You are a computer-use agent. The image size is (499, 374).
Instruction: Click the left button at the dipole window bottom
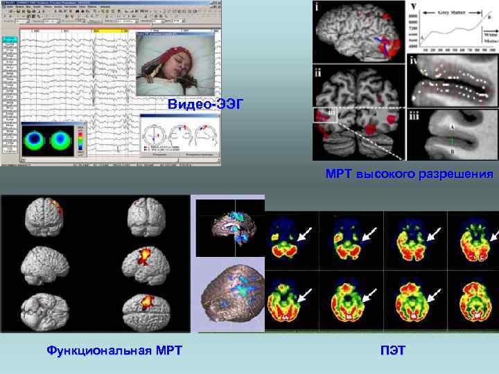[x=160, y=154]
